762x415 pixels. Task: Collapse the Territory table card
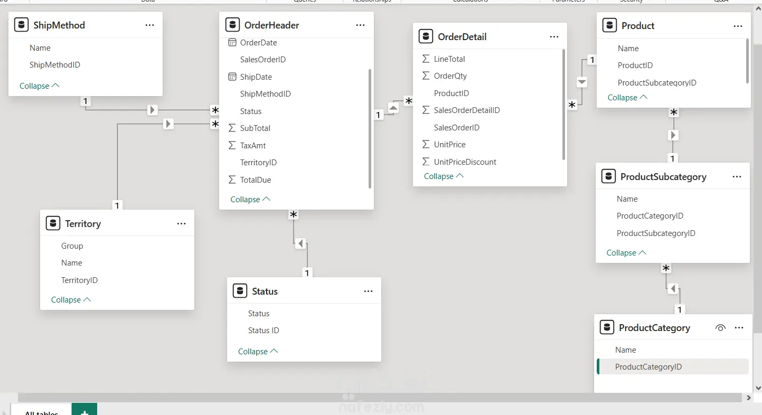[71, 299]
